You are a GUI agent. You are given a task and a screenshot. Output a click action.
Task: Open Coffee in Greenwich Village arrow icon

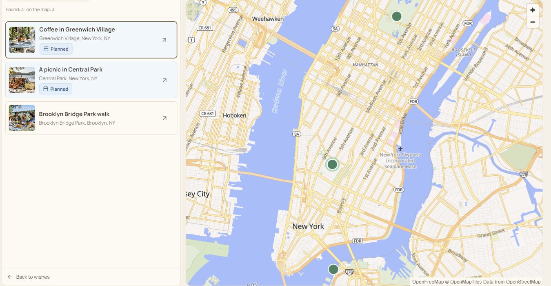(164, 40)
